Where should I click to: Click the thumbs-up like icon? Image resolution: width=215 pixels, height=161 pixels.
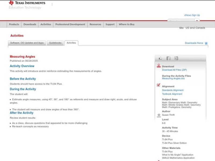[x=160, y=58]
